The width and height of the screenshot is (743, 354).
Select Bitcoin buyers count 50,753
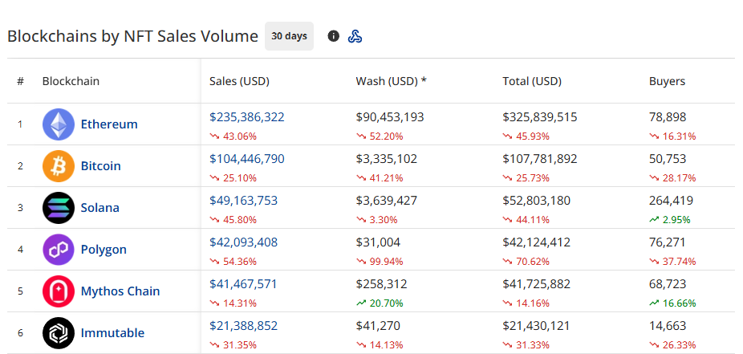coord(668,159)
